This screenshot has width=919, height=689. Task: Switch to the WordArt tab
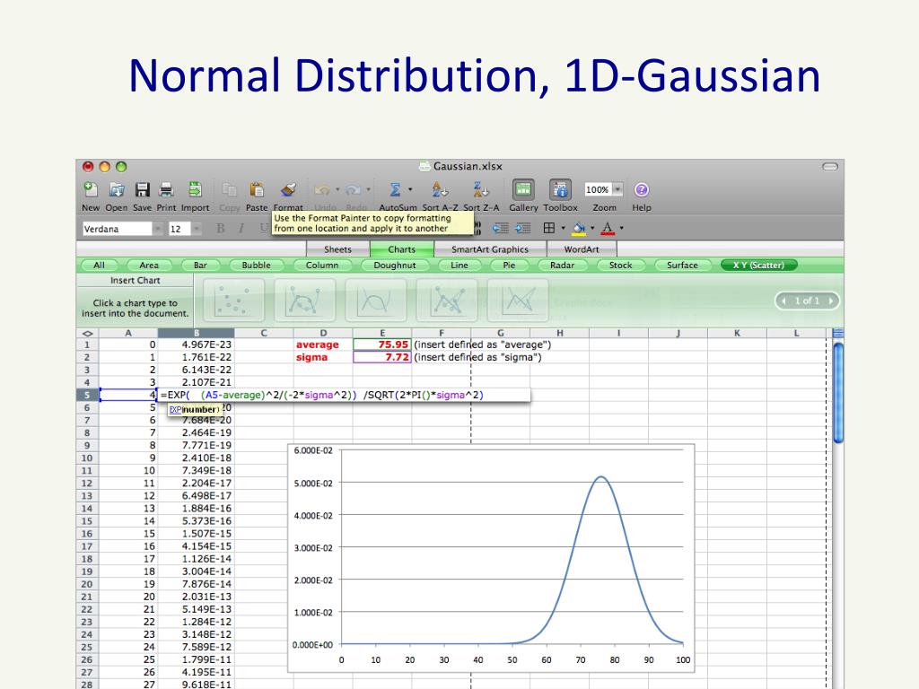(x=582, y=249)
